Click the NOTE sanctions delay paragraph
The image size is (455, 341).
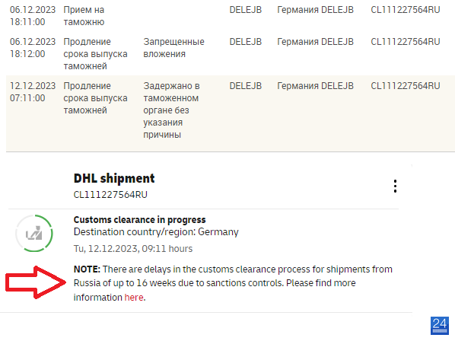pyautogui.click(x=233, y=283)
